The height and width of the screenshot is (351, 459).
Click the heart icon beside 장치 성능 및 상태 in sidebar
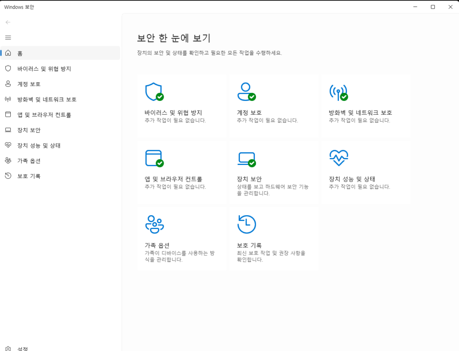(x=8, y=145)
